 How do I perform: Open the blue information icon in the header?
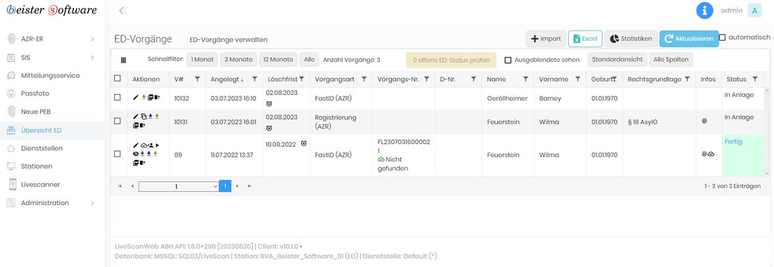704,11
